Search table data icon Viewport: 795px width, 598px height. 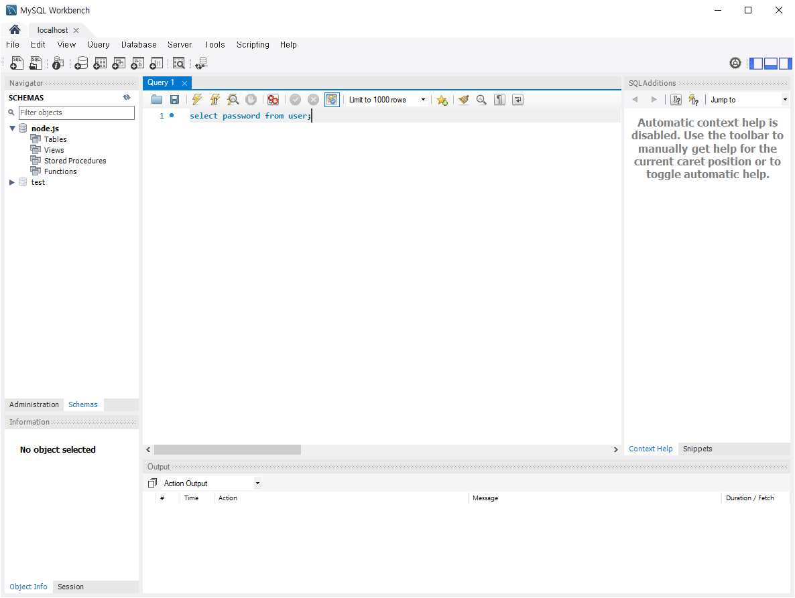point(178,64)
